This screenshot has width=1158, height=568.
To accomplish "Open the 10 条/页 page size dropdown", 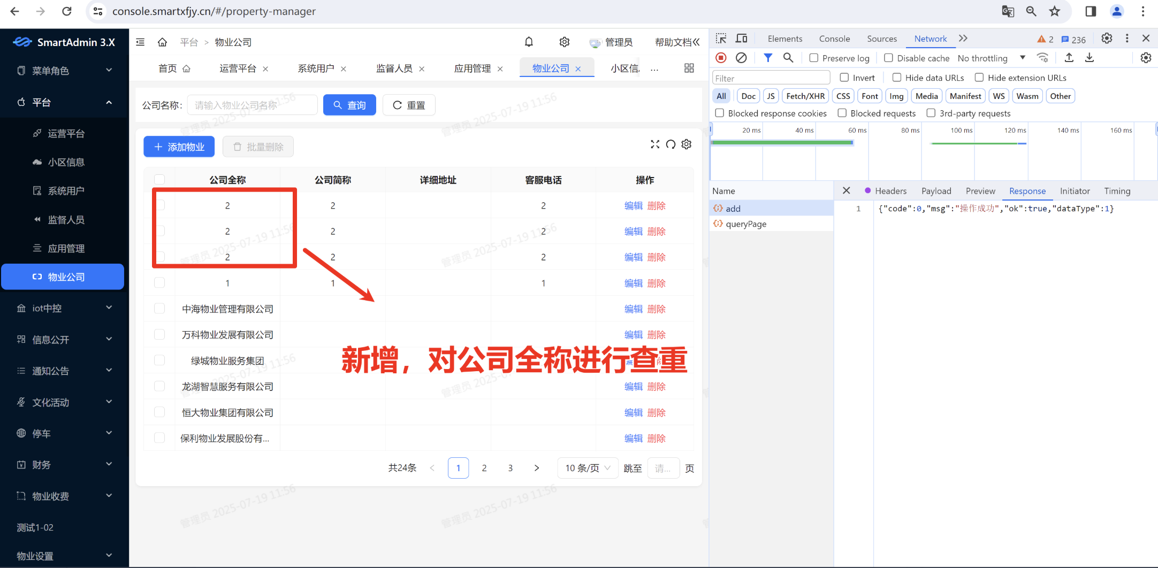I will coord(587,468).
